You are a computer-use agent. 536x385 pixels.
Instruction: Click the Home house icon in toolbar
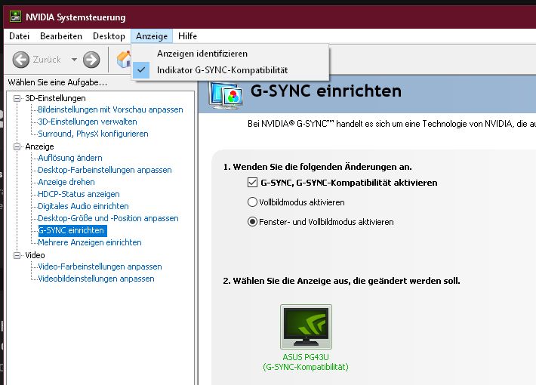coord(124,60)
